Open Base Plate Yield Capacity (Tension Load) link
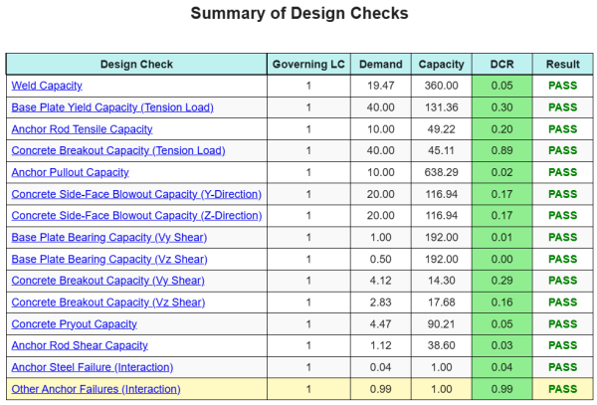Image resolution: width=597 pixels, height=405 pixels. (112, 107)
